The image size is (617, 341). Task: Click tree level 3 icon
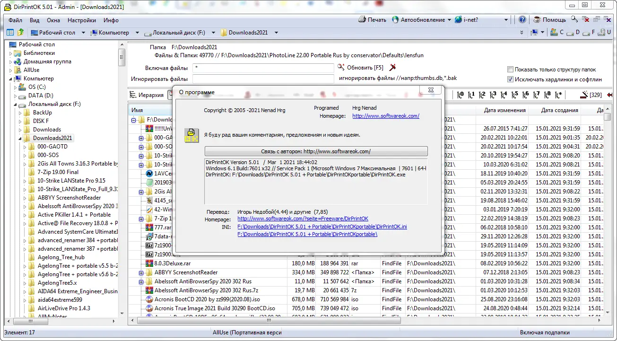tap(493, 95)
